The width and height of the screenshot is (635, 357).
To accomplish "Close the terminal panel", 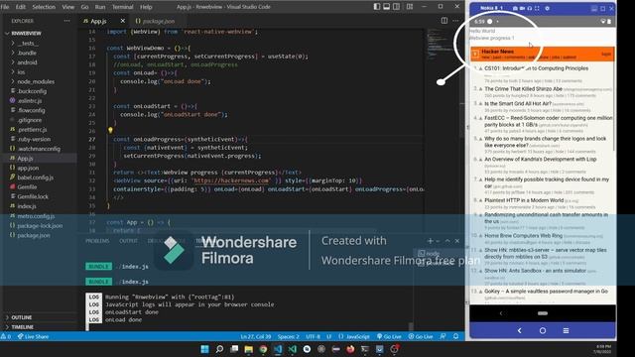I will 457,241.
